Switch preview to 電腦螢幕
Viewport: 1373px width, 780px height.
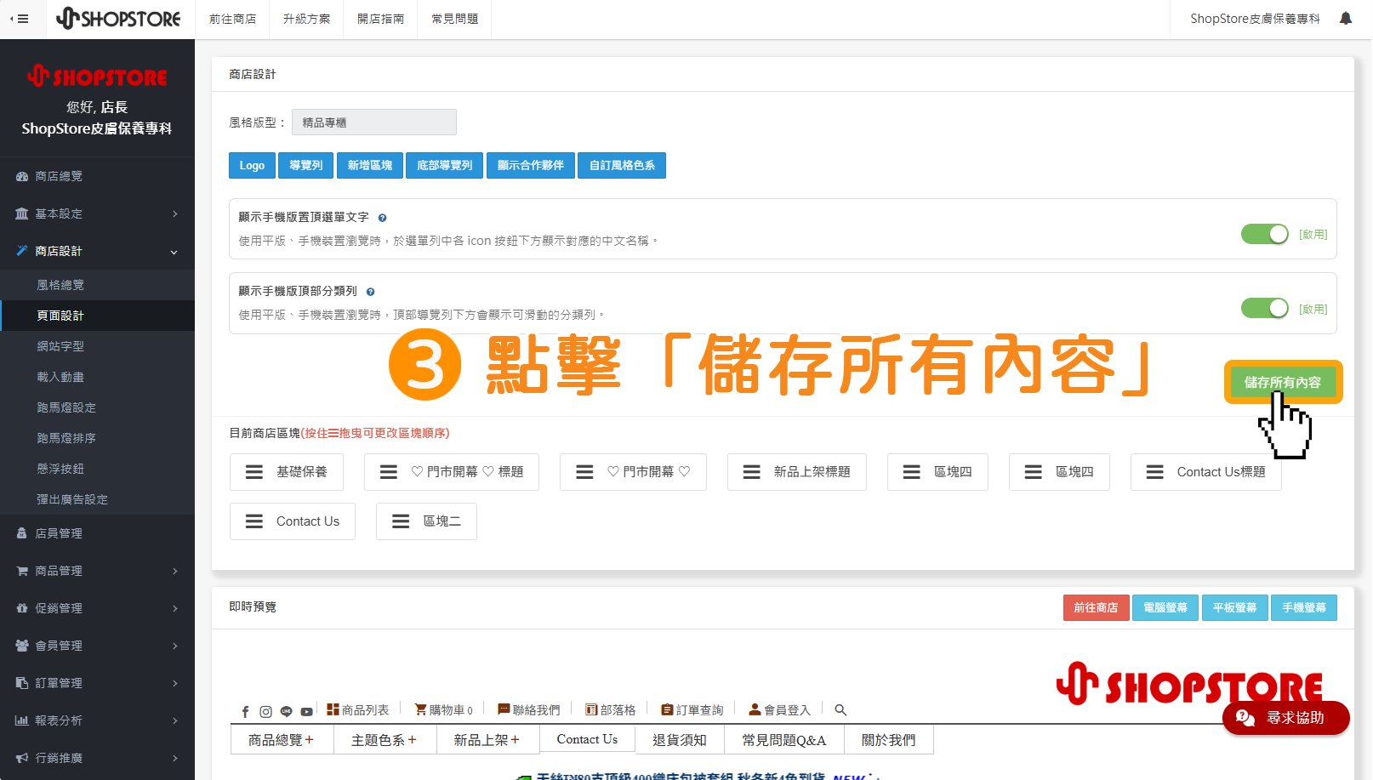[1165, 607]
